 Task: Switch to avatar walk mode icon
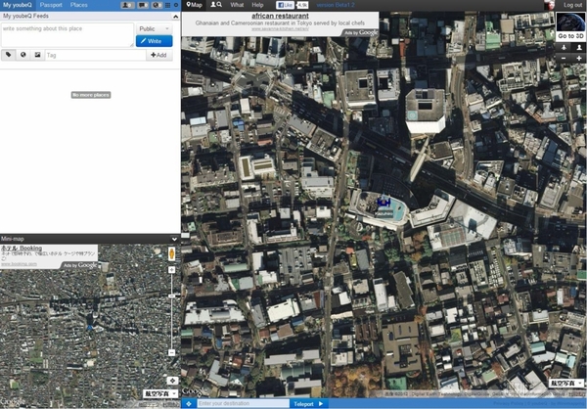(579, 48)
